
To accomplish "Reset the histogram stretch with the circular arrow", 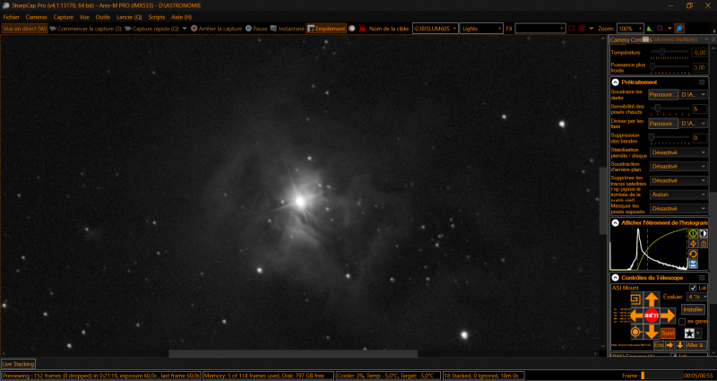I will [x=693, y=254].
